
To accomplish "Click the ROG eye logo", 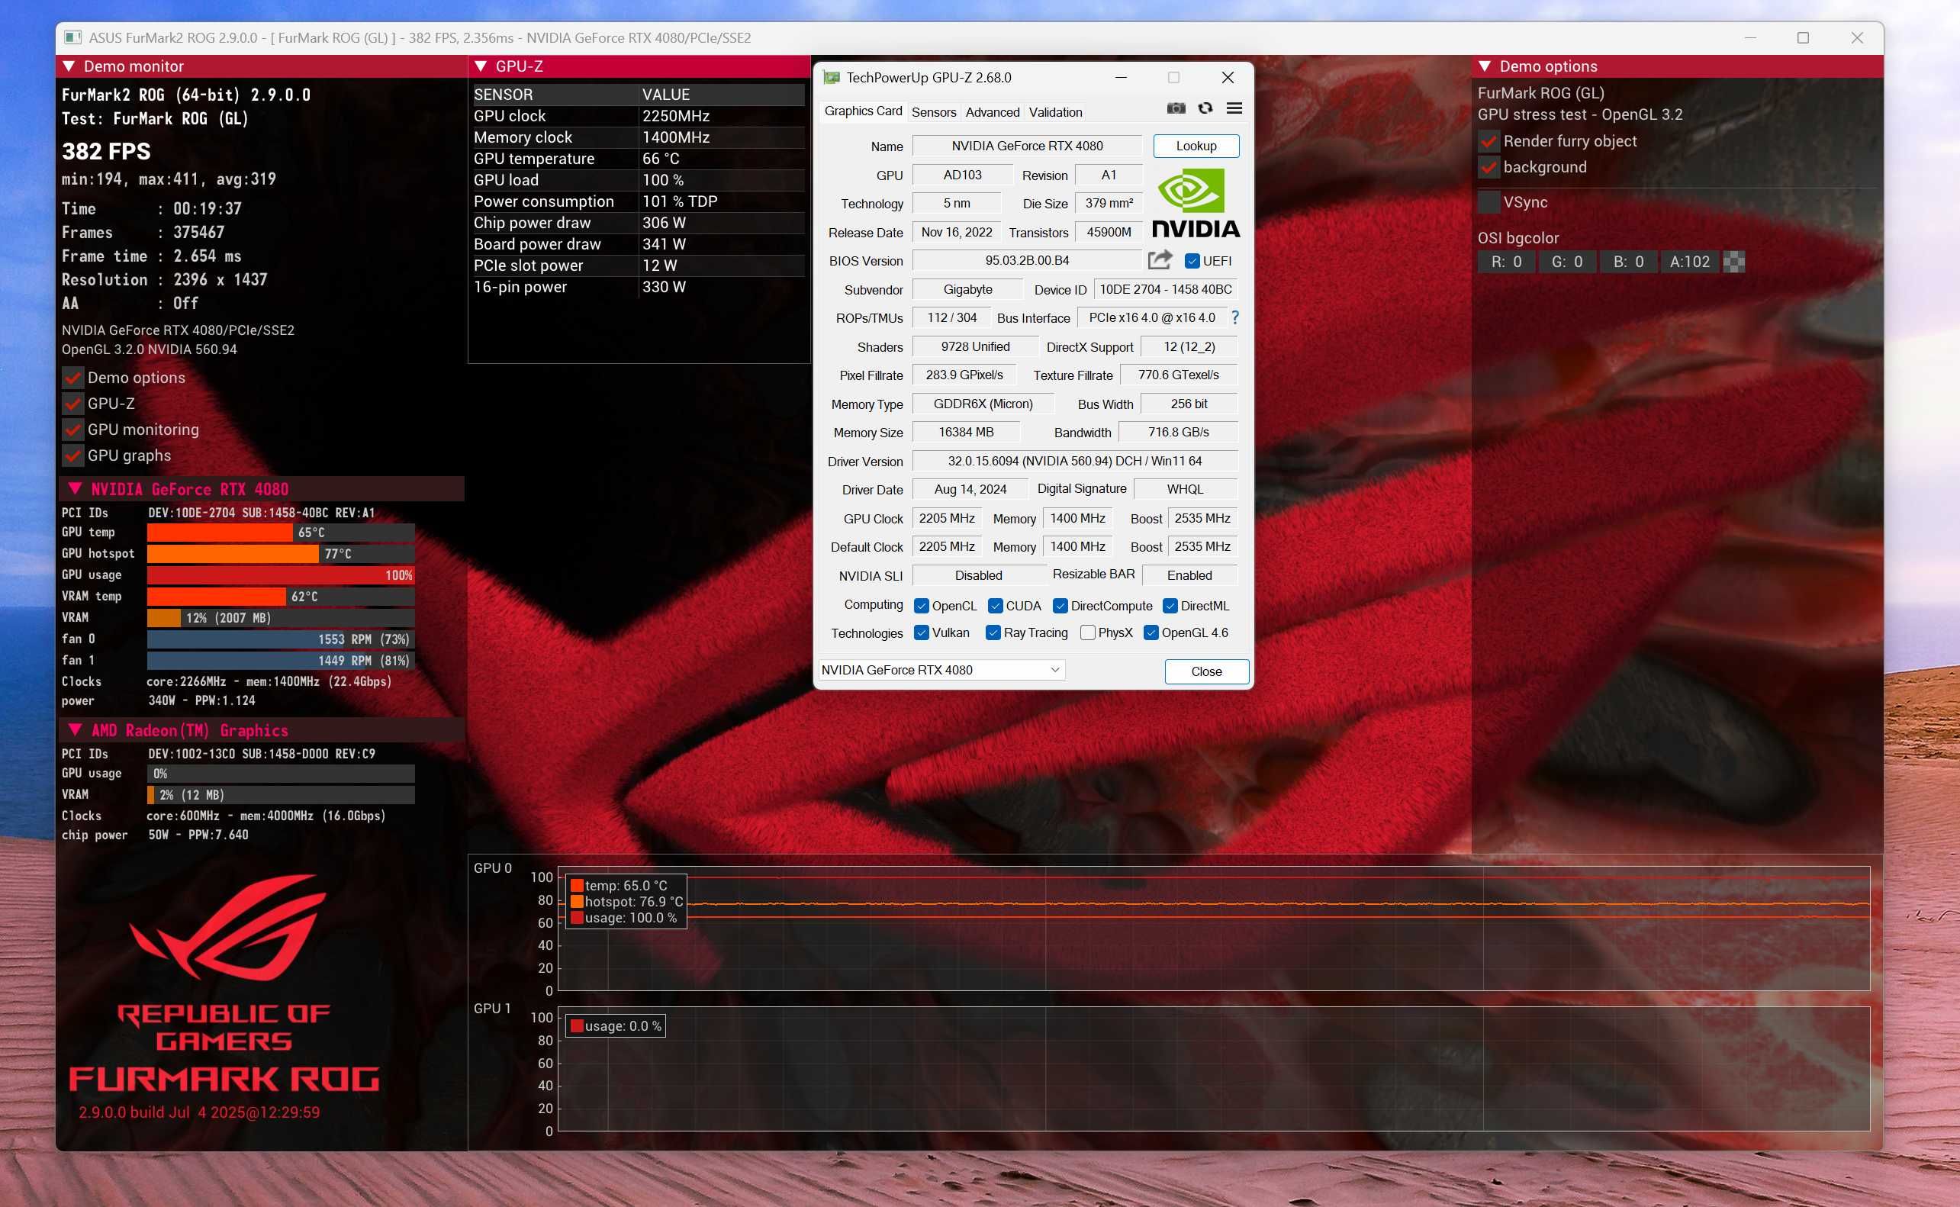I will pos(227,927).
